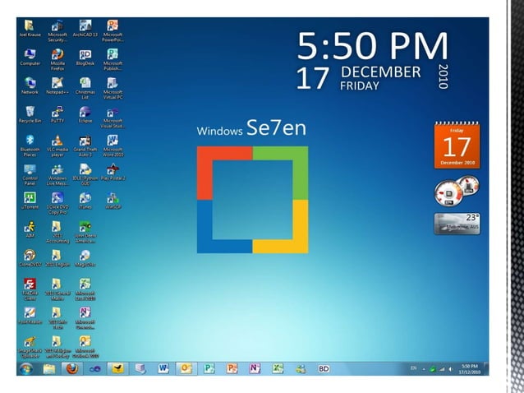This screenshot has height=393, width=524.
Task: Open the 2011 English folder shortcut
Action: 57,258
